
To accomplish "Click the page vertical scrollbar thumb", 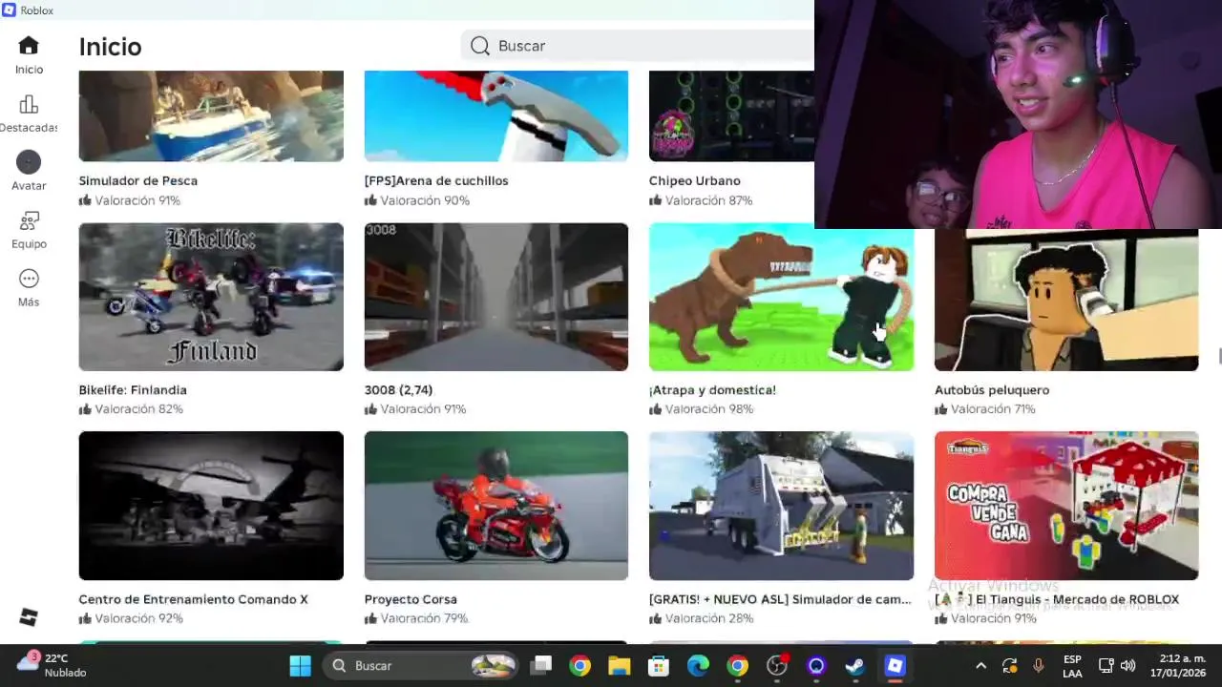I will (x=1219, y=357).
